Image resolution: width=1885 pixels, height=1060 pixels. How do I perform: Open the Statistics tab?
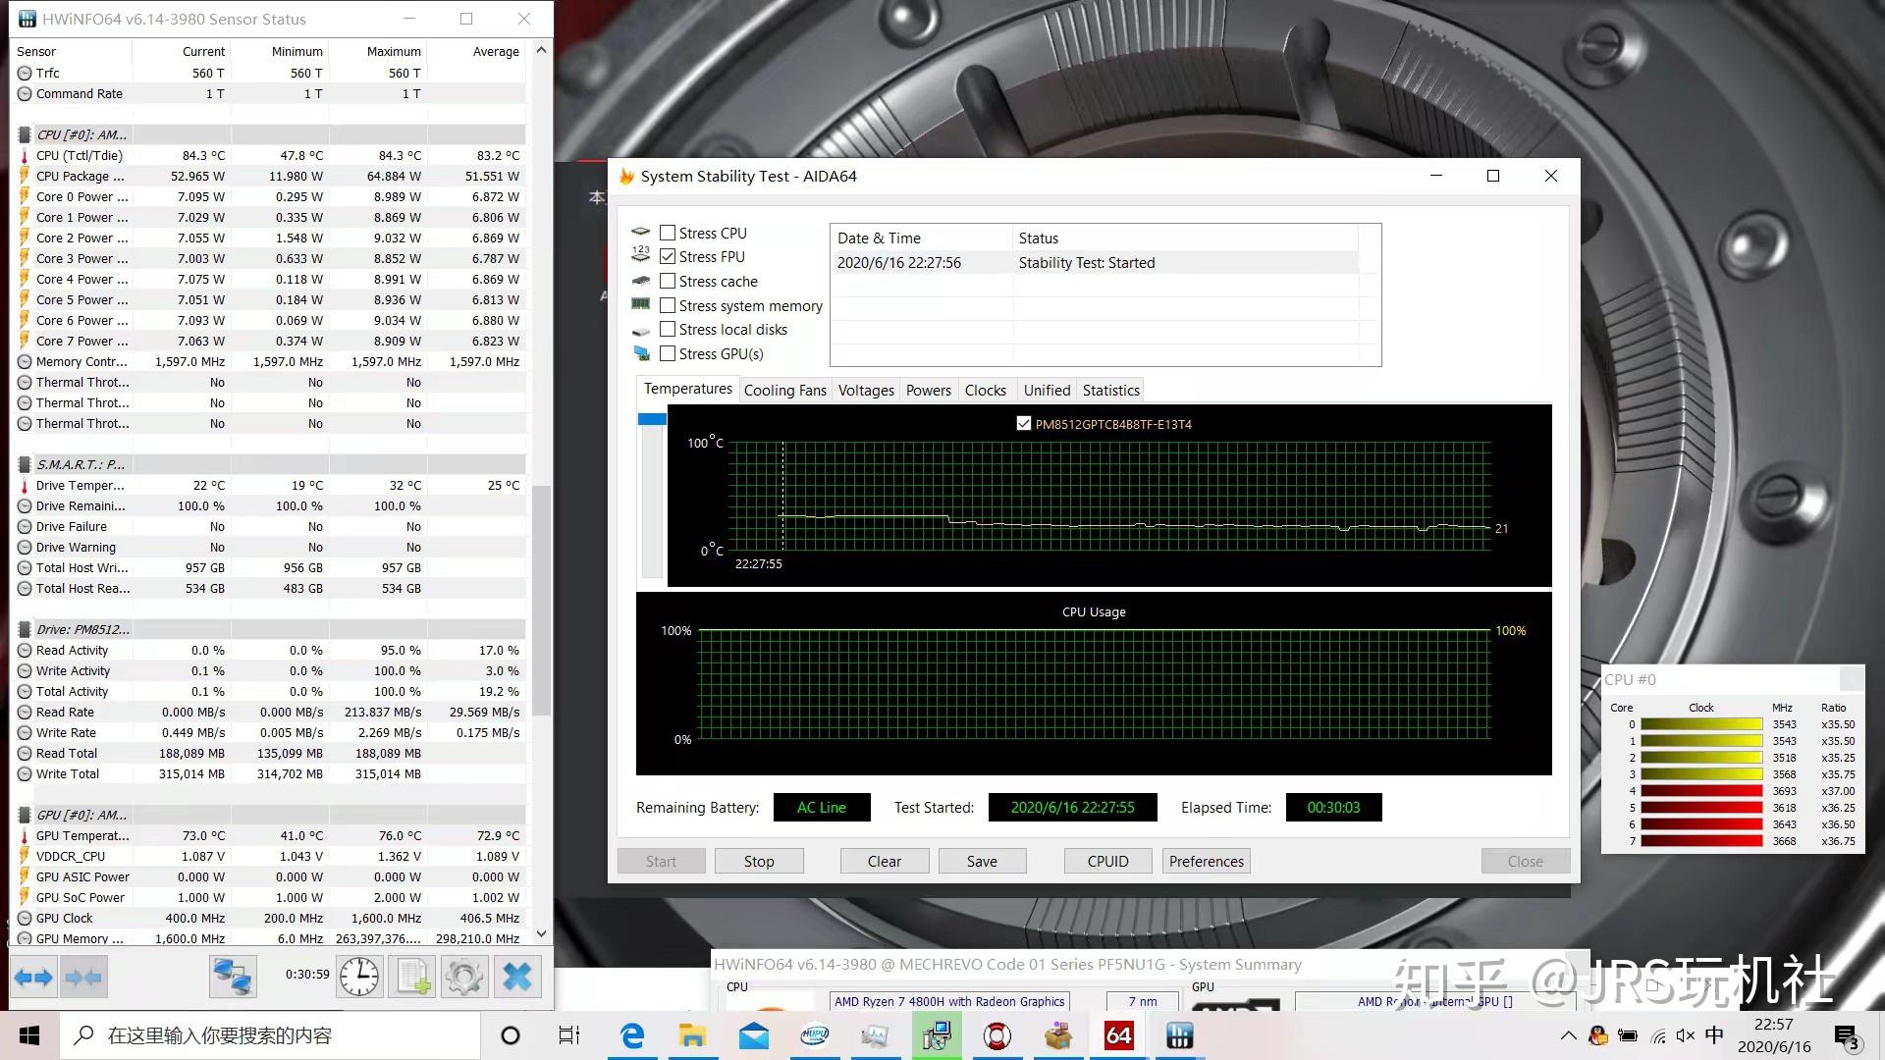pyautogui.click(x=1110, y=390)
